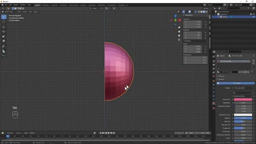The image size is (256, 144).
Task: Toggle Sphere visibility eye in outliner
Action: tap(254, 17)
